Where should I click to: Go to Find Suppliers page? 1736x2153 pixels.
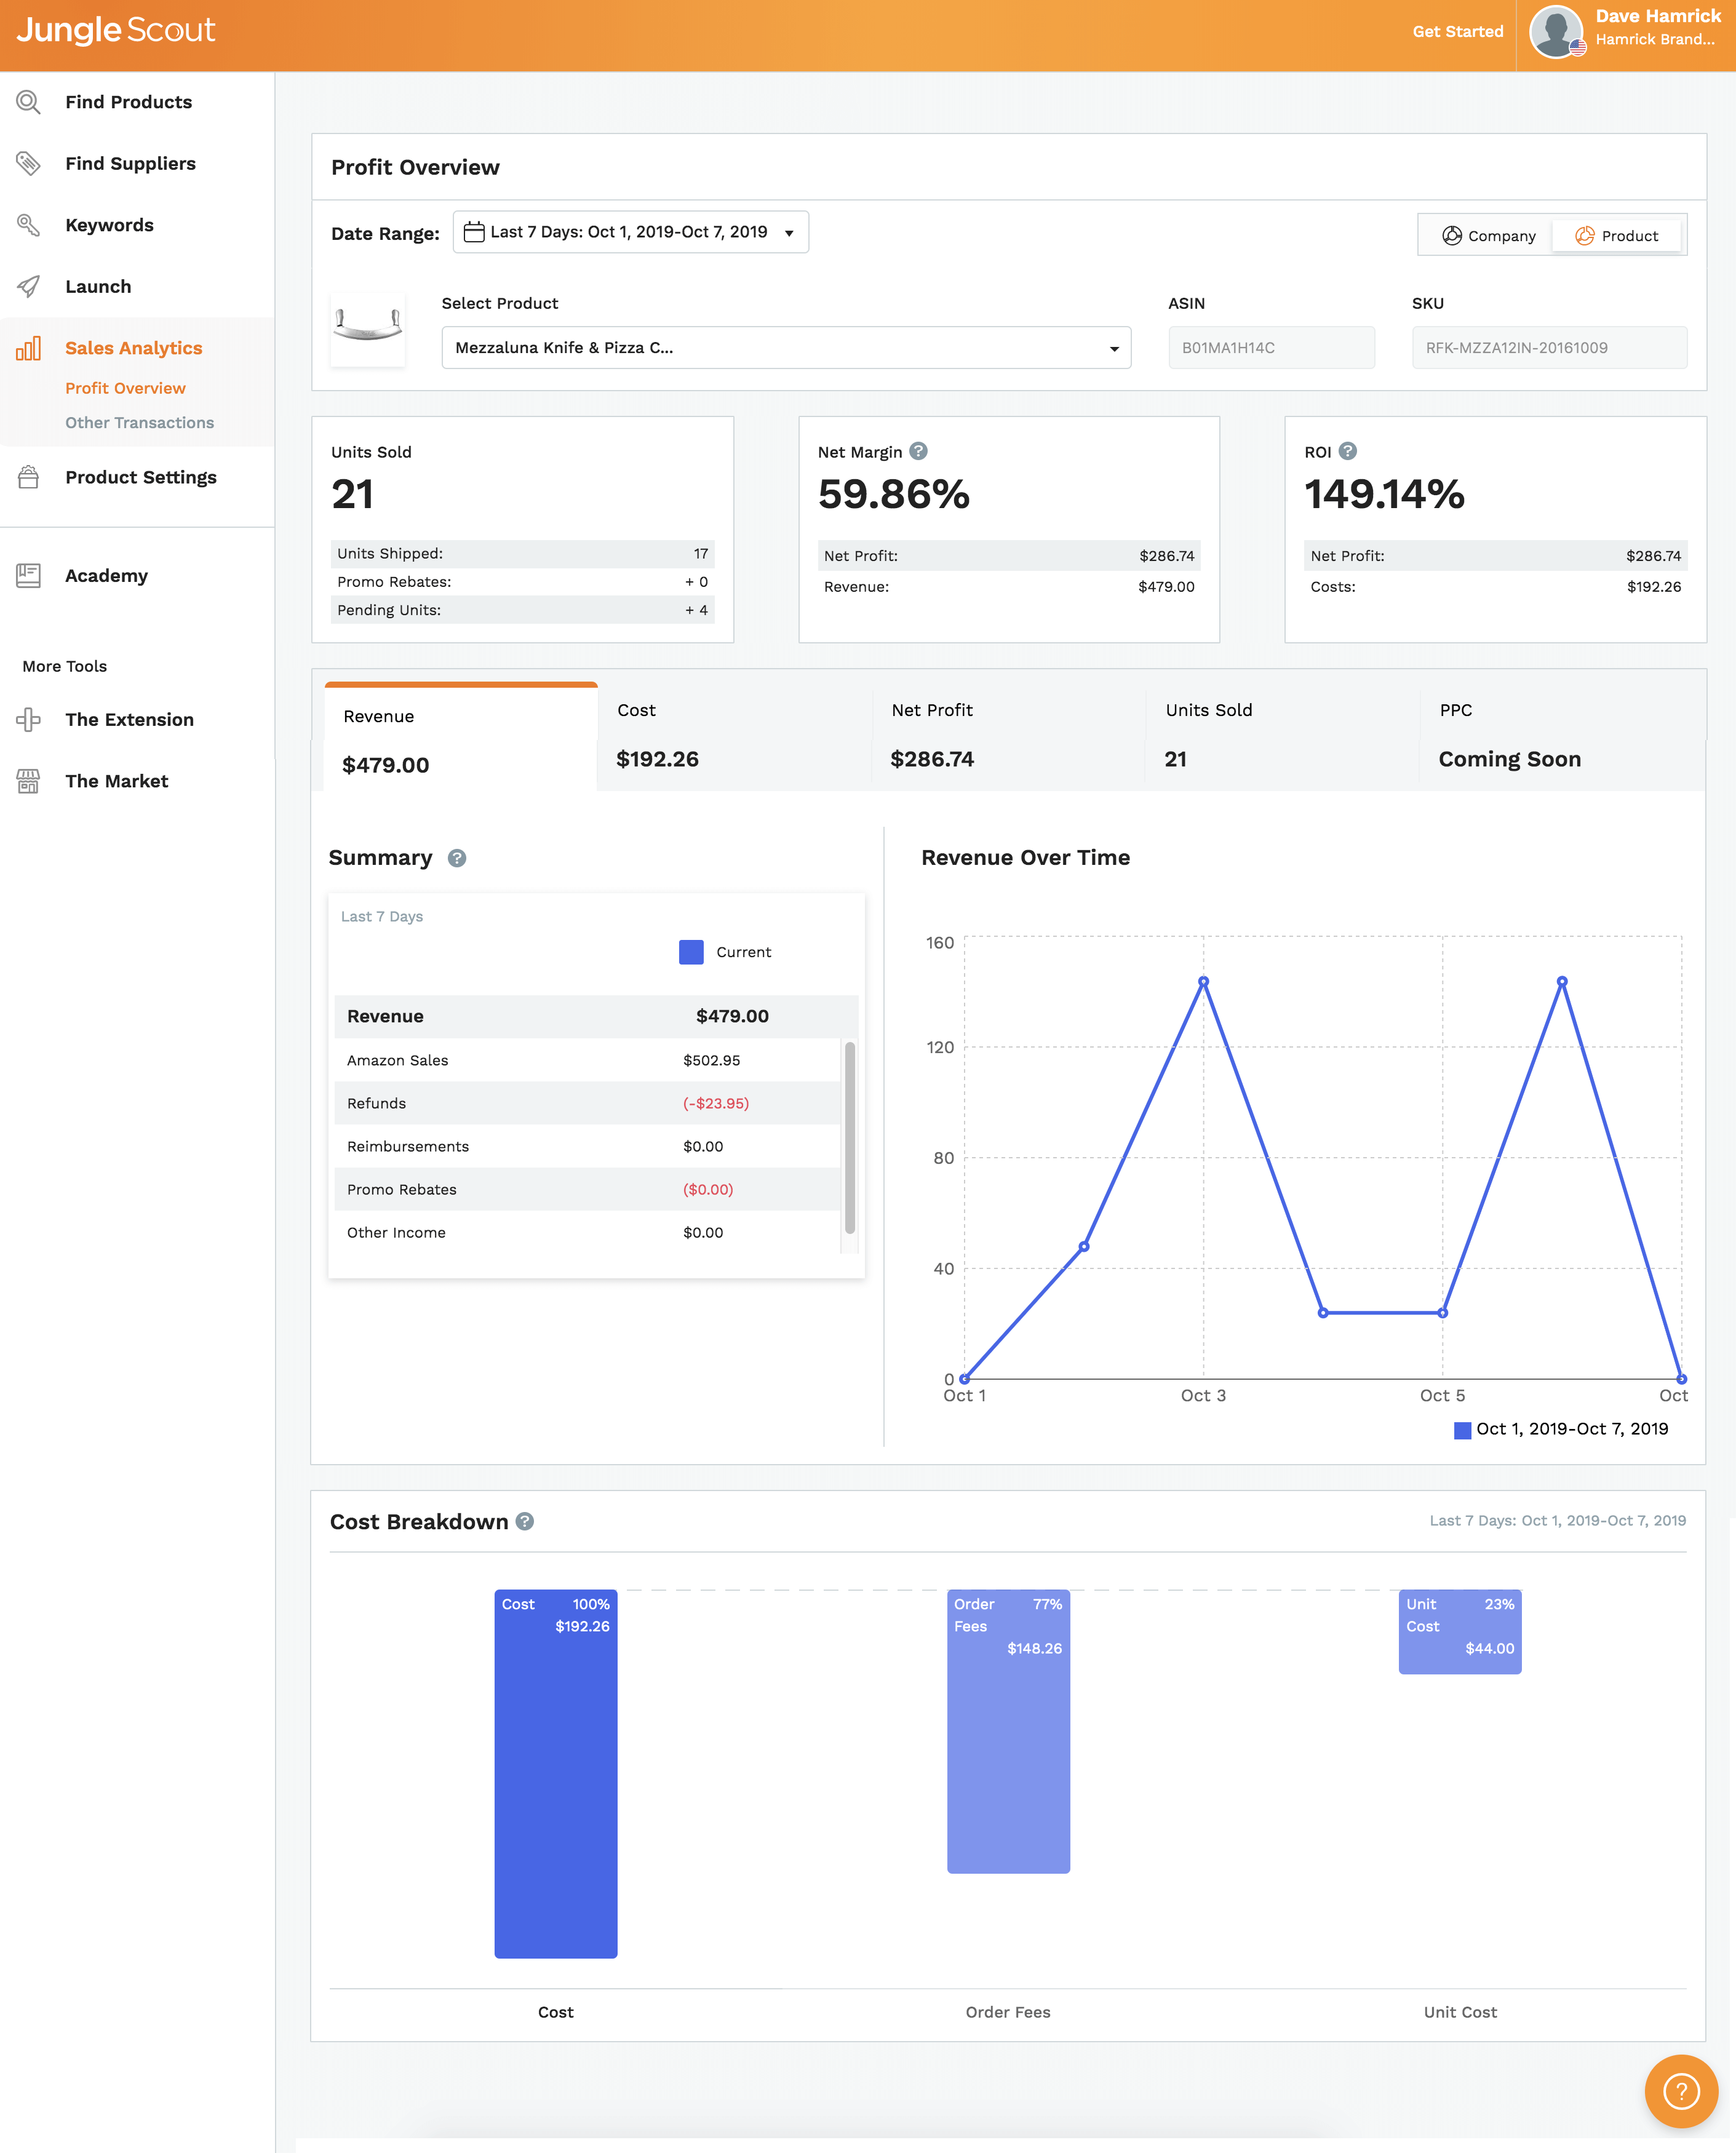click(x=130, y=163)
